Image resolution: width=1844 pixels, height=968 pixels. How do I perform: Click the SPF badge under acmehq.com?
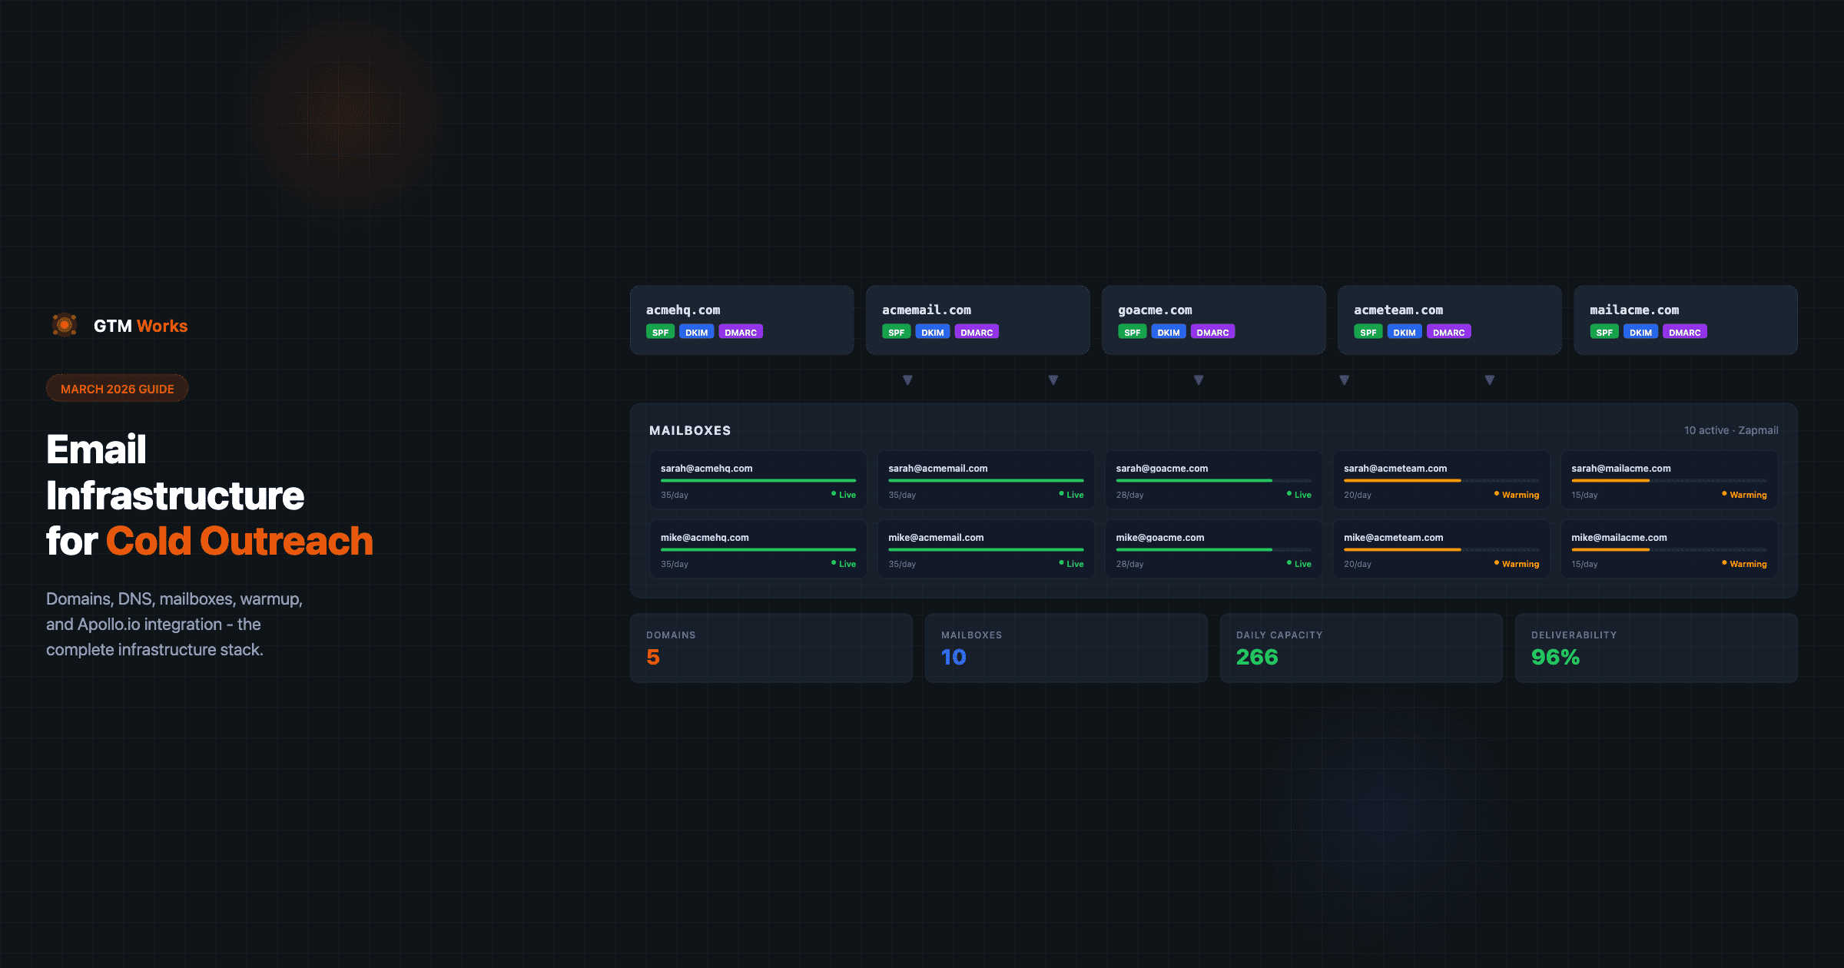660,333
